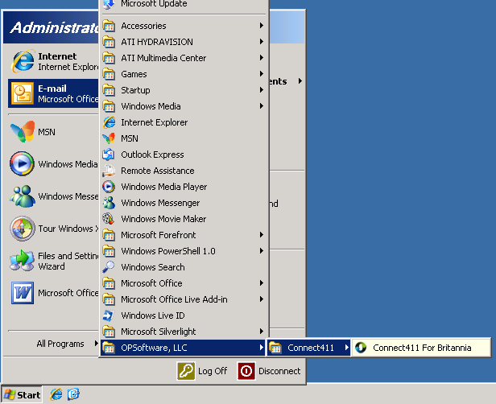Viewport: 496px width, 404px height.
Task: Click the Internet Explorer icon in pinned list
Action: click(x=23, y=61)
